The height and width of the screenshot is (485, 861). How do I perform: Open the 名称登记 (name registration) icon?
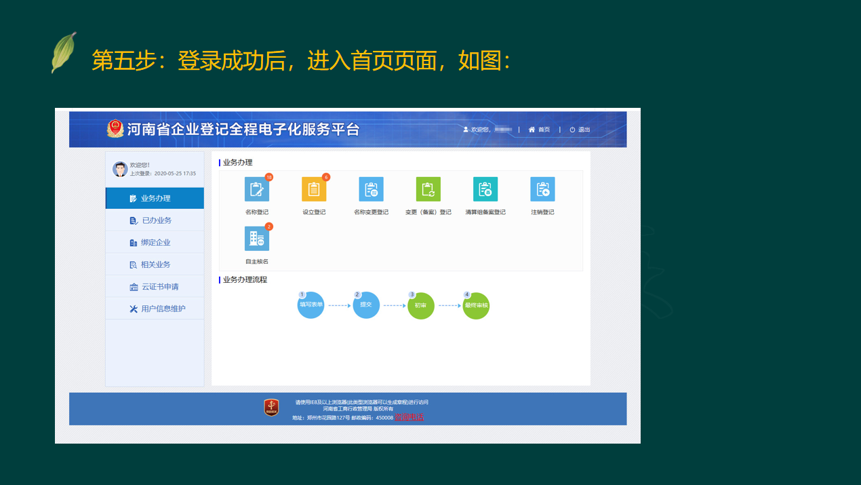pos(257,189)
